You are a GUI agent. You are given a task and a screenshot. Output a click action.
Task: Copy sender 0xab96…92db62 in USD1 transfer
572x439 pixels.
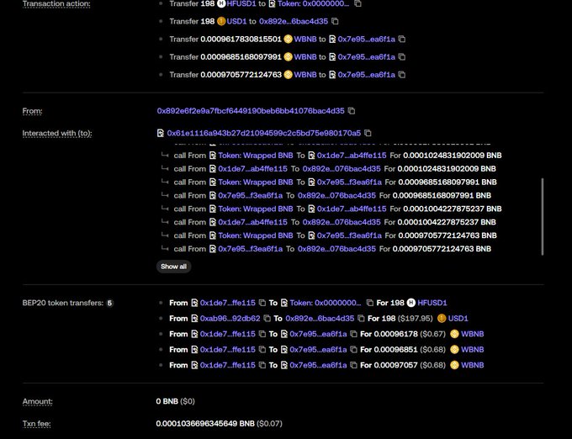click(x=267, y=318)
